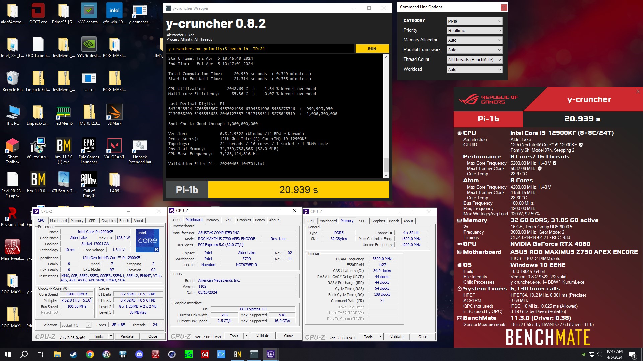
Task: Click scrollbar thumb in y-cruncher output
Action: pos(386,165)
